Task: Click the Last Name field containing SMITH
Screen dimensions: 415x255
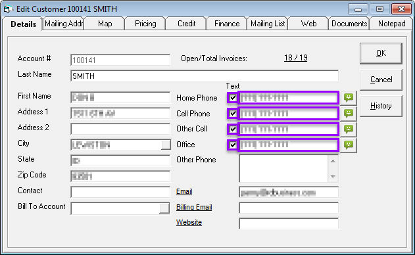Action: click(205, 76)
